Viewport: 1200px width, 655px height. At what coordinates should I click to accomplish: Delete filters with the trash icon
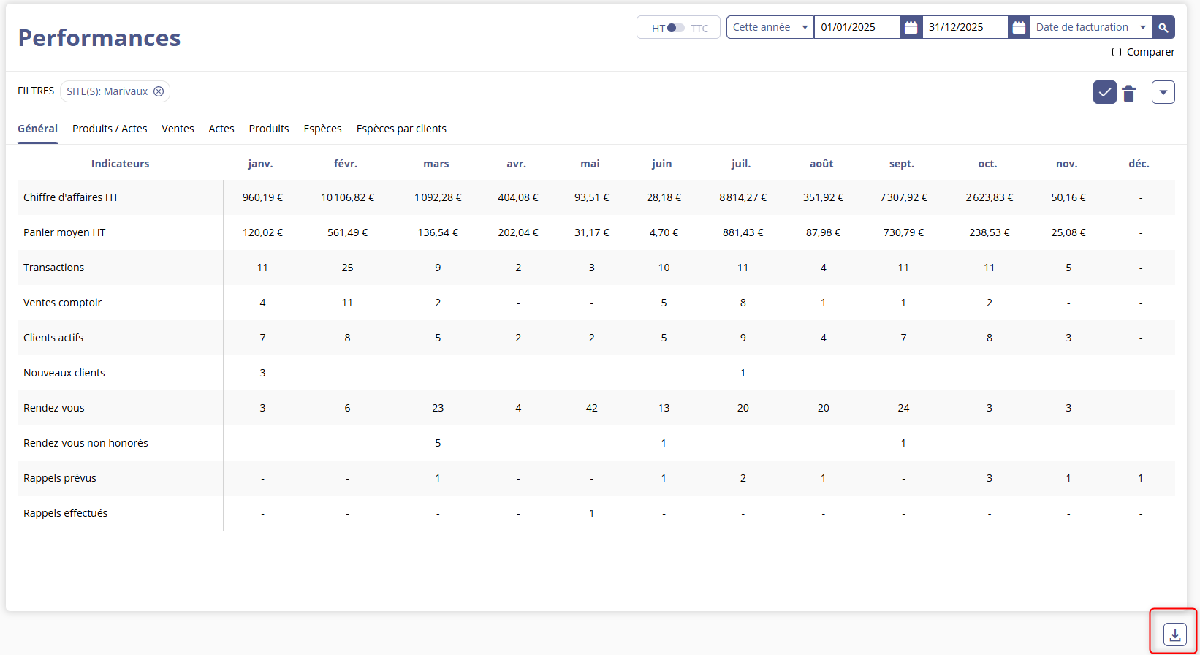point(1129,93)
